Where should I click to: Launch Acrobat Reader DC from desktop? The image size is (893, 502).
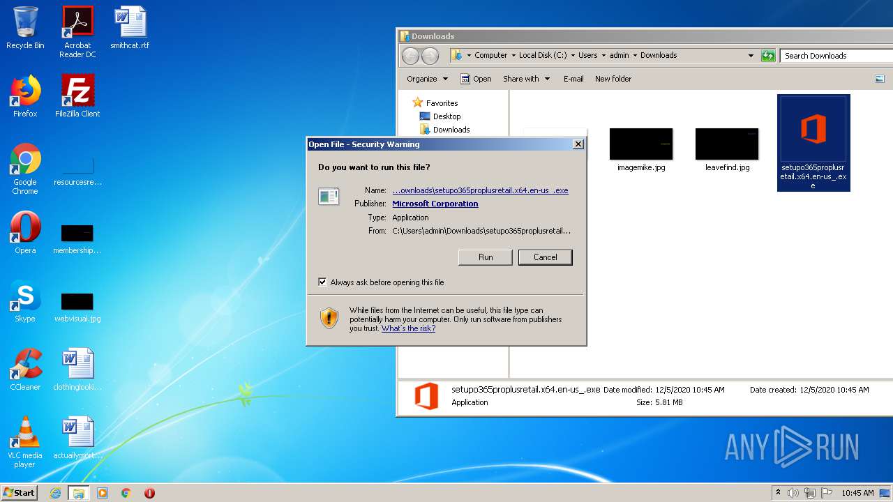(x=77, y=32)
